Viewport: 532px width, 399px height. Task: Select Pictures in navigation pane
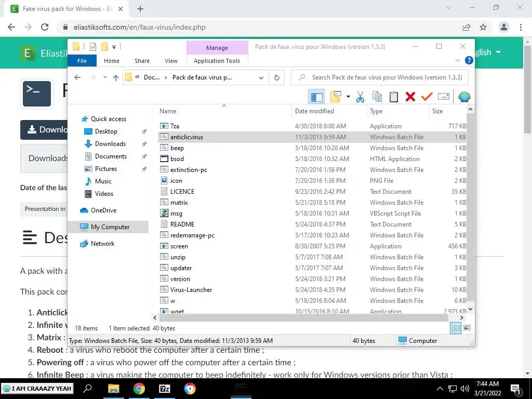[x=105, y=169]
